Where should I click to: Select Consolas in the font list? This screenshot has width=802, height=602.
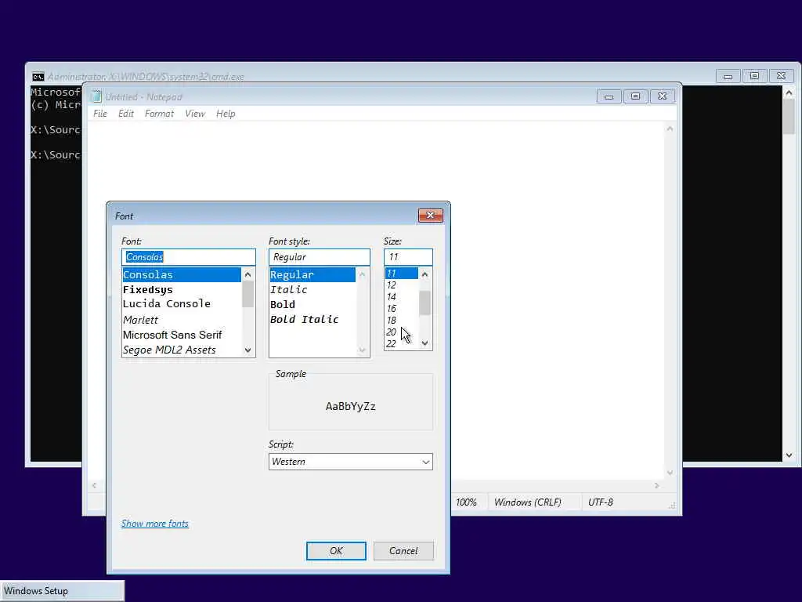182,275
